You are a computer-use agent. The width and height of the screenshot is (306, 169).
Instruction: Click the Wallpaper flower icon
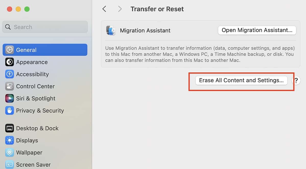[x=10, y=152]
